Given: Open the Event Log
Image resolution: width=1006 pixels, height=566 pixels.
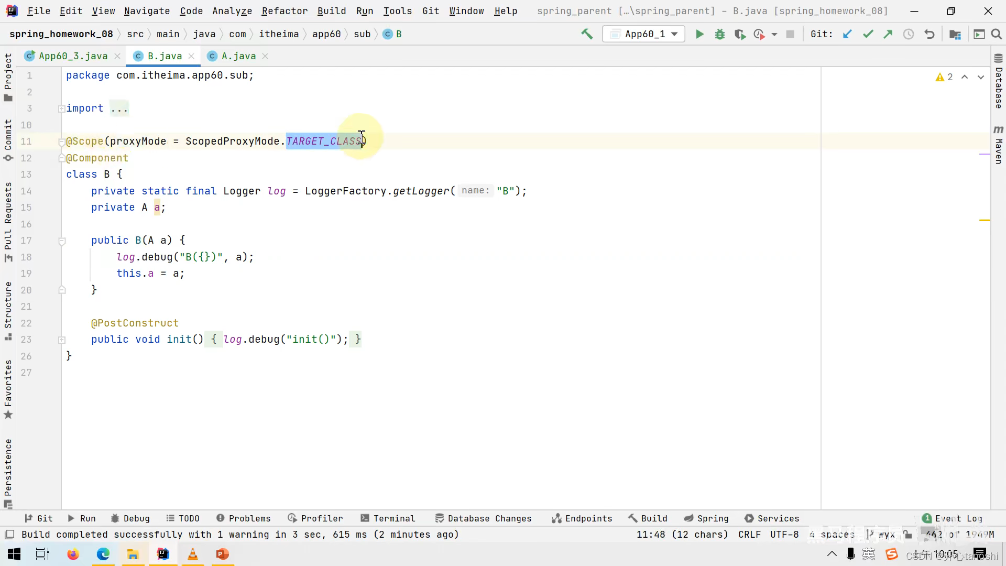Looking at the screenshot, I should click(952, 518).
